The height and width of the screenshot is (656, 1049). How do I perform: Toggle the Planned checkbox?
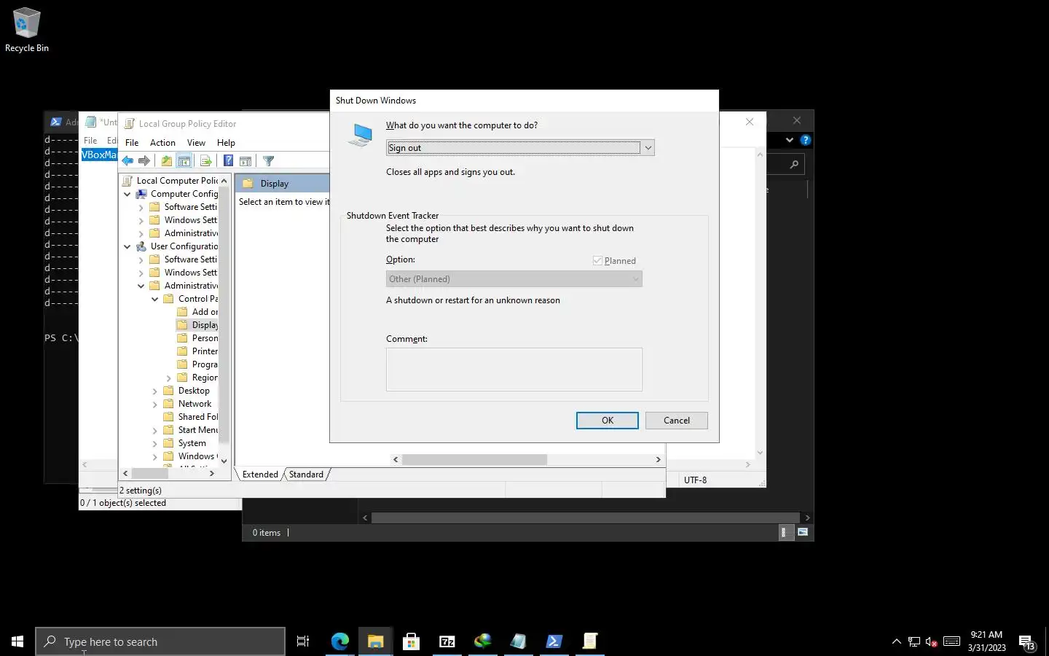click(597, 260)
